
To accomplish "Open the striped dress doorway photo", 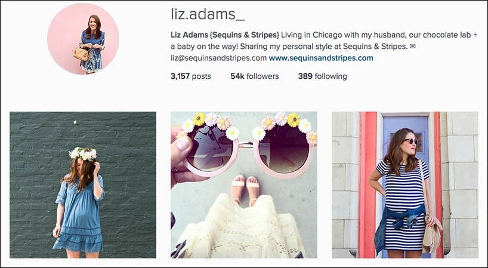I will pyautogui.click(x=405, y=185).
